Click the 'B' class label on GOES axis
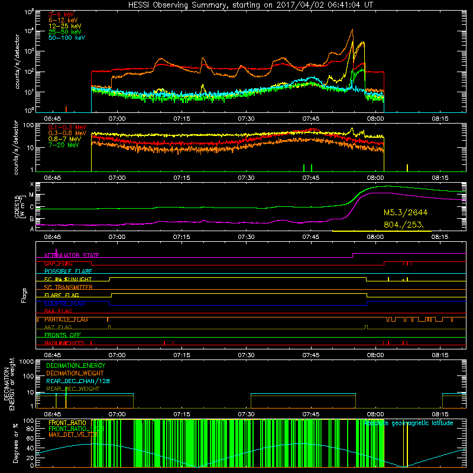This screenshot has height=473, width=473. coord(32,219)
